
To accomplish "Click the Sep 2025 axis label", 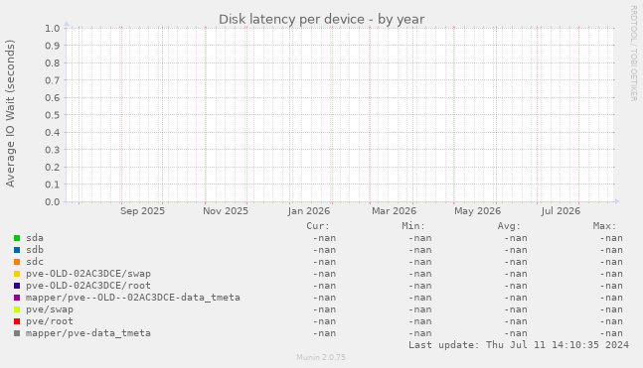I will pyautogui.click(x=142, y=211).
